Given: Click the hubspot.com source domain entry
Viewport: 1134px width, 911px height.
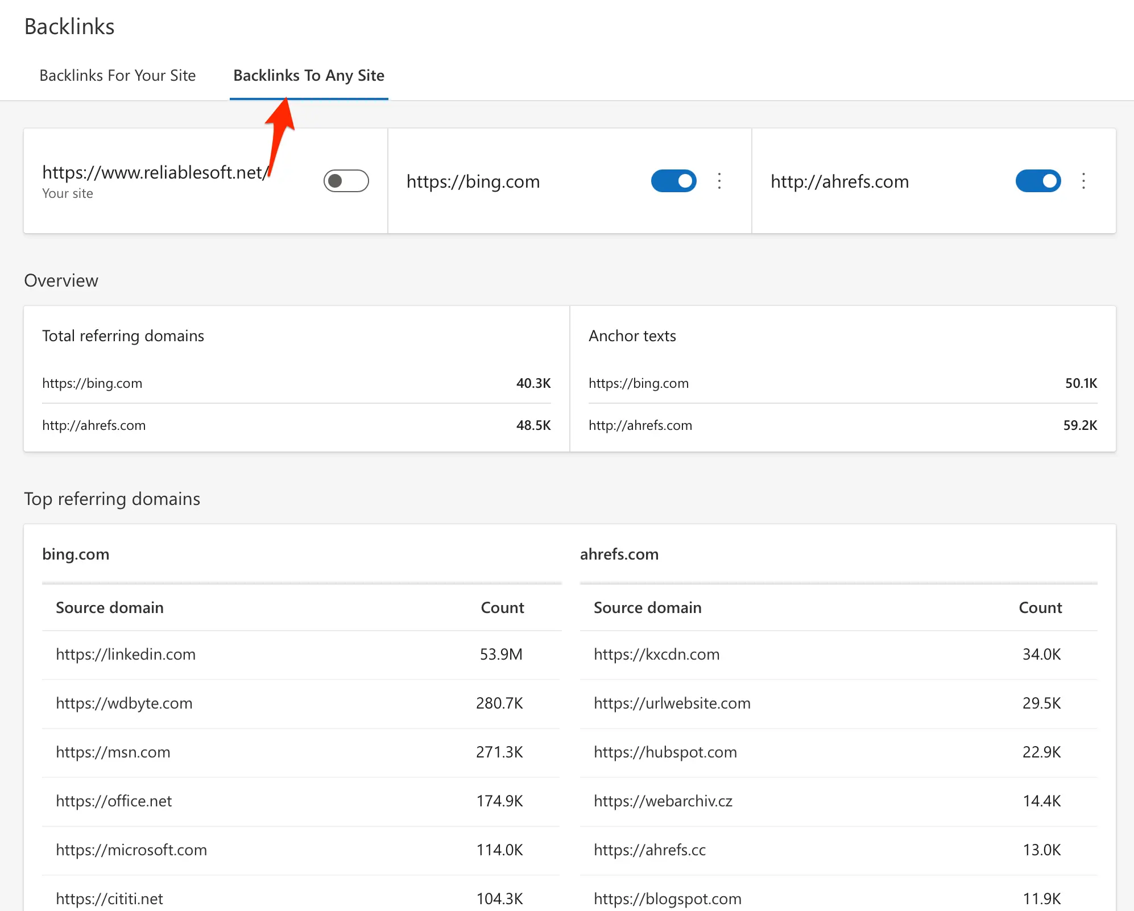Looking at the screenshot, I should 665,752.
